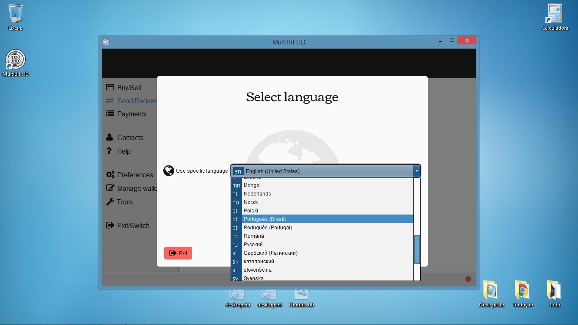Click the globe icon beside Use specific language
This screenshot has height=325, width=578.
(x=169, y=171)
